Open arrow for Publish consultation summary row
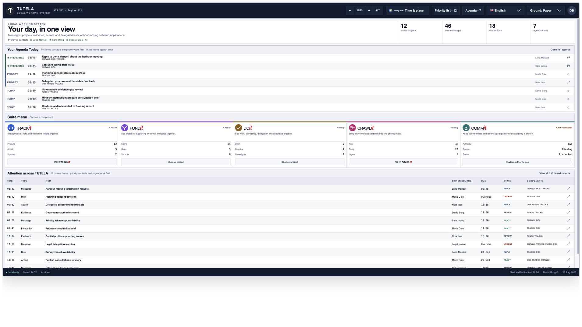Image resolution: width=582 pixels, height=327 pixels. tap(568, 260)
